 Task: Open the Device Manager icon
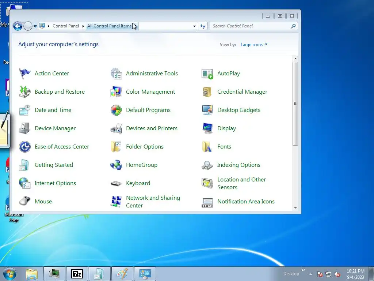click(x=25, y=128)
